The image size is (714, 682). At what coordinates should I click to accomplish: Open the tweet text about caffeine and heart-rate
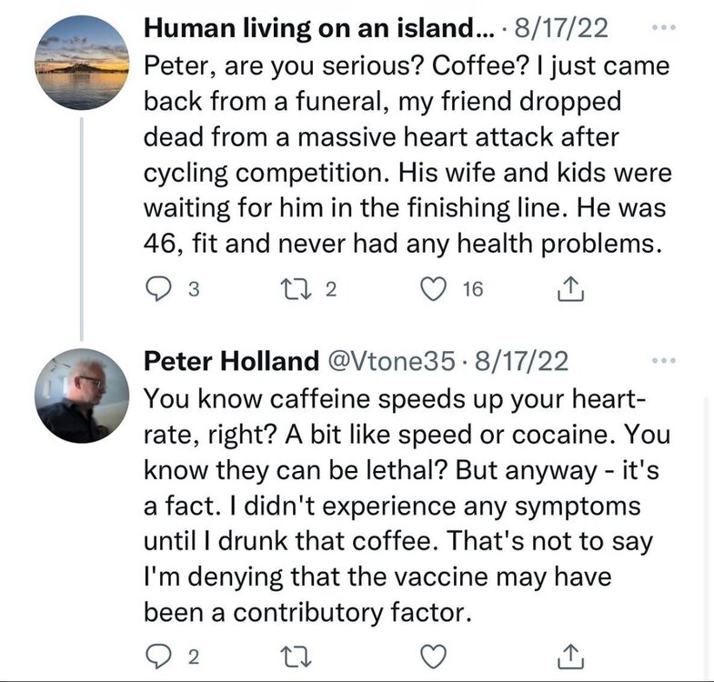pos(405,506)
